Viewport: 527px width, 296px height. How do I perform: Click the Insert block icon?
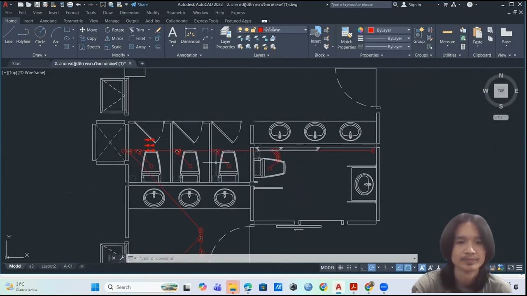pos(316,35)
